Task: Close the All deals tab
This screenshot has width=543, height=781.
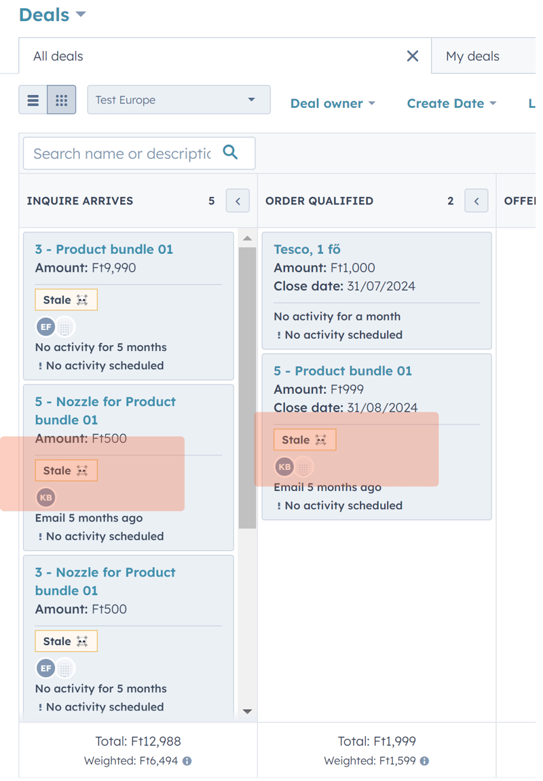Action: (x=413, y=56)
